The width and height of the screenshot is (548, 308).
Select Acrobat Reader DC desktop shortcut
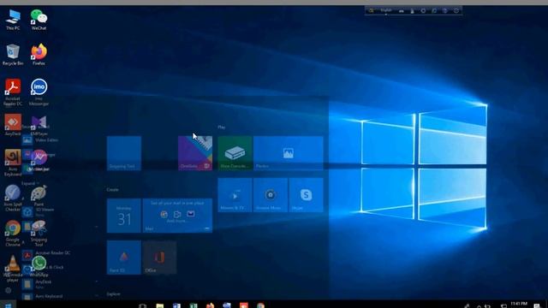pyautogui.click(x=13, y=92)
